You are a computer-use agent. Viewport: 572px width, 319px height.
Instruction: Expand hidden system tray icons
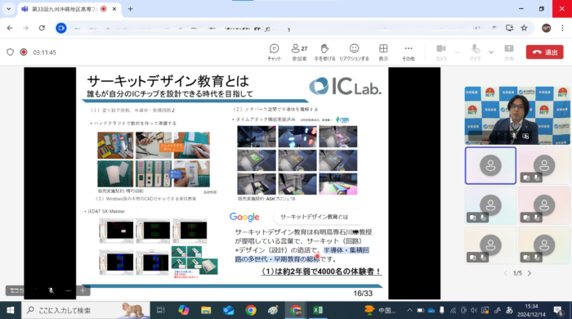tap(409, 310)
